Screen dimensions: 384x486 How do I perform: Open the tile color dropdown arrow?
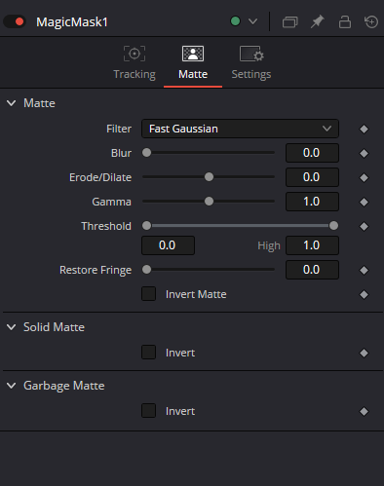252,21
